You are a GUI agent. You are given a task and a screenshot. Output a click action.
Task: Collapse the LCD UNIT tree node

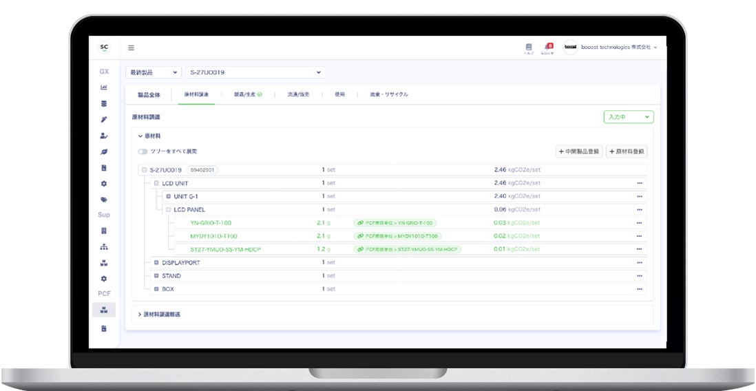[x=156, y=183]
